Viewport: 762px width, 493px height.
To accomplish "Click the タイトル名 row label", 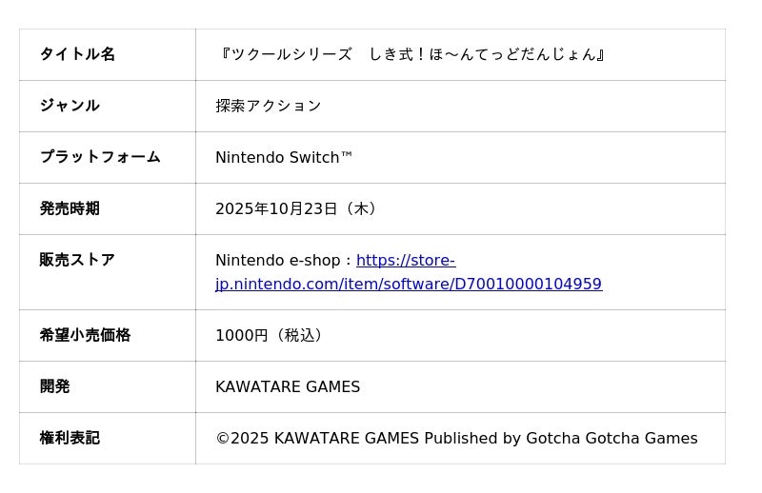I will [77, 54].
